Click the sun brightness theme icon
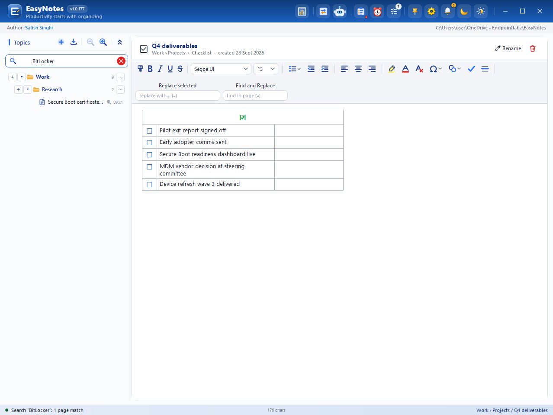553x415 pixels. 481,12
